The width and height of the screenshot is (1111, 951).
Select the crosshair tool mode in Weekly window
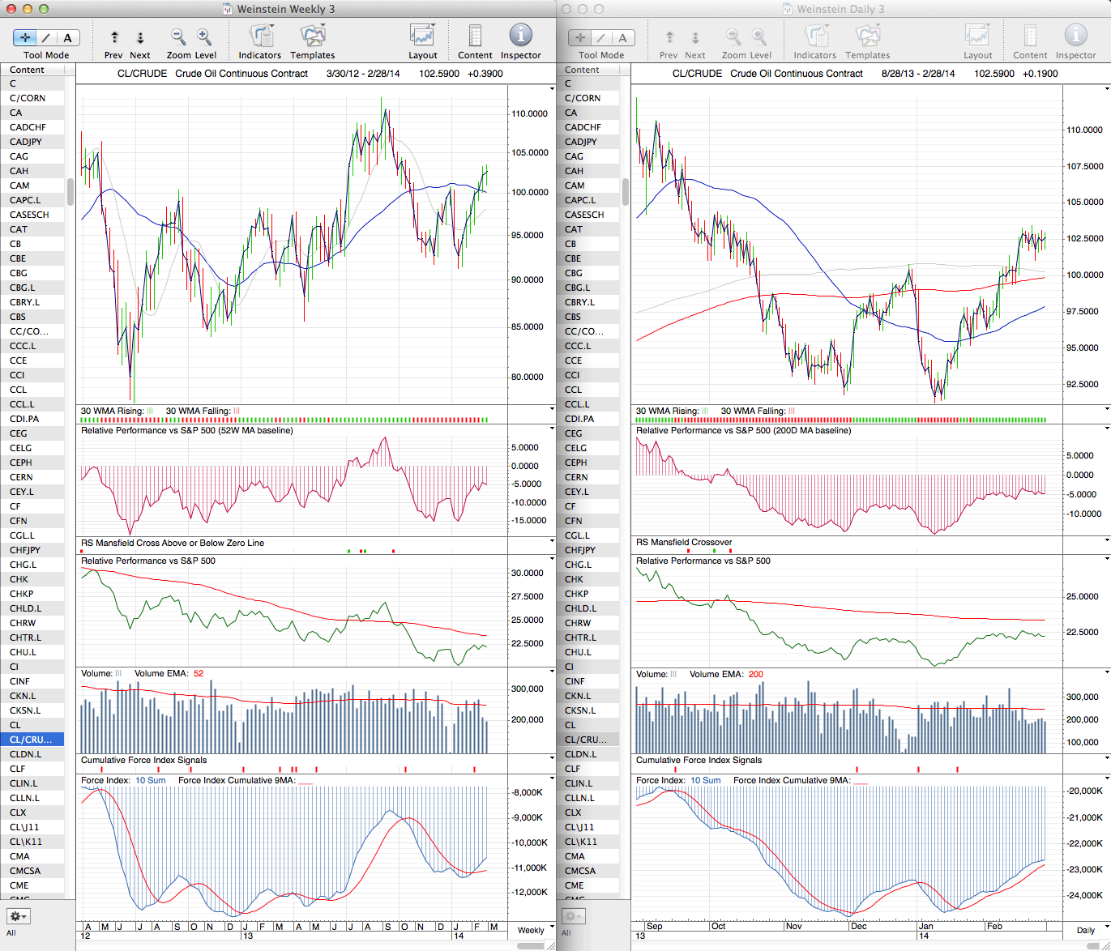click(x=25, y=37)
